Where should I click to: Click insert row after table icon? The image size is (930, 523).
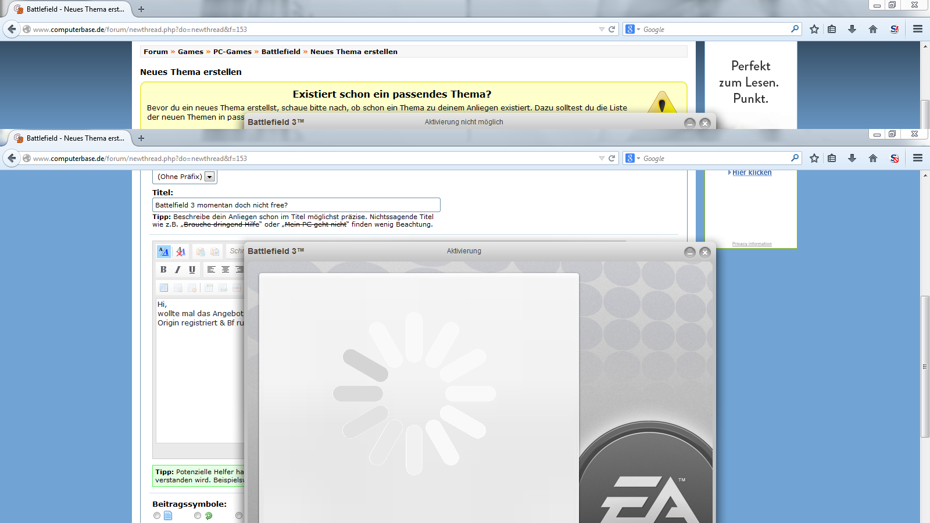223,288
